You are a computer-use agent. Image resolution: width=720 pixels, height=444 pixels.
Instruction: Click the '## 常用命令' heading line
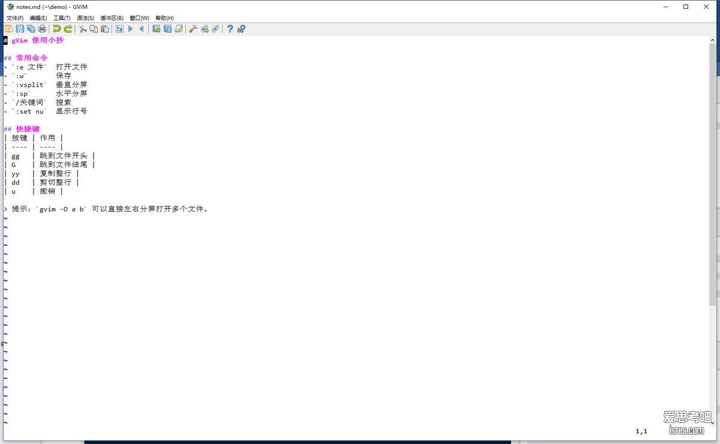point(26,58)
